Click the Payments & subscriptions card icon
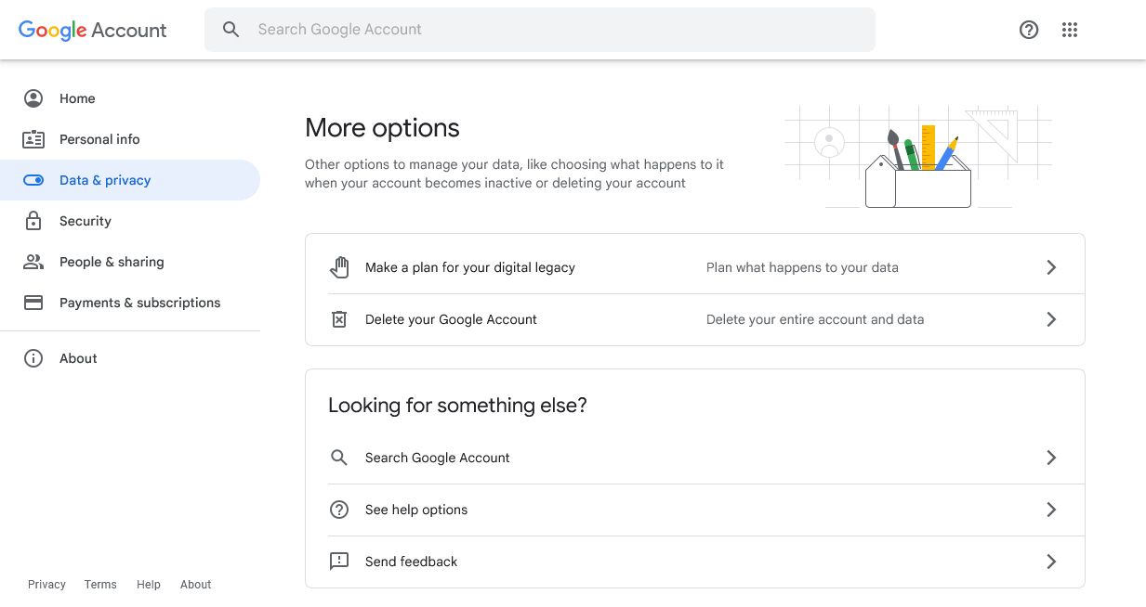1146x607 pixels. [33, 303]
